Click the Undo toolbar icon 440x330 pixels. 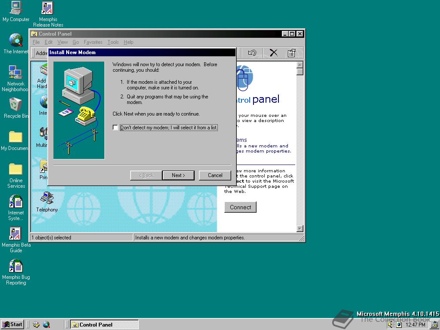(252, 53)
